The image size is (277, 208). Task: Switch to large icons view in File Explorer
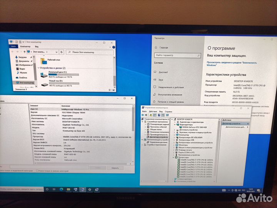[113, 90]
